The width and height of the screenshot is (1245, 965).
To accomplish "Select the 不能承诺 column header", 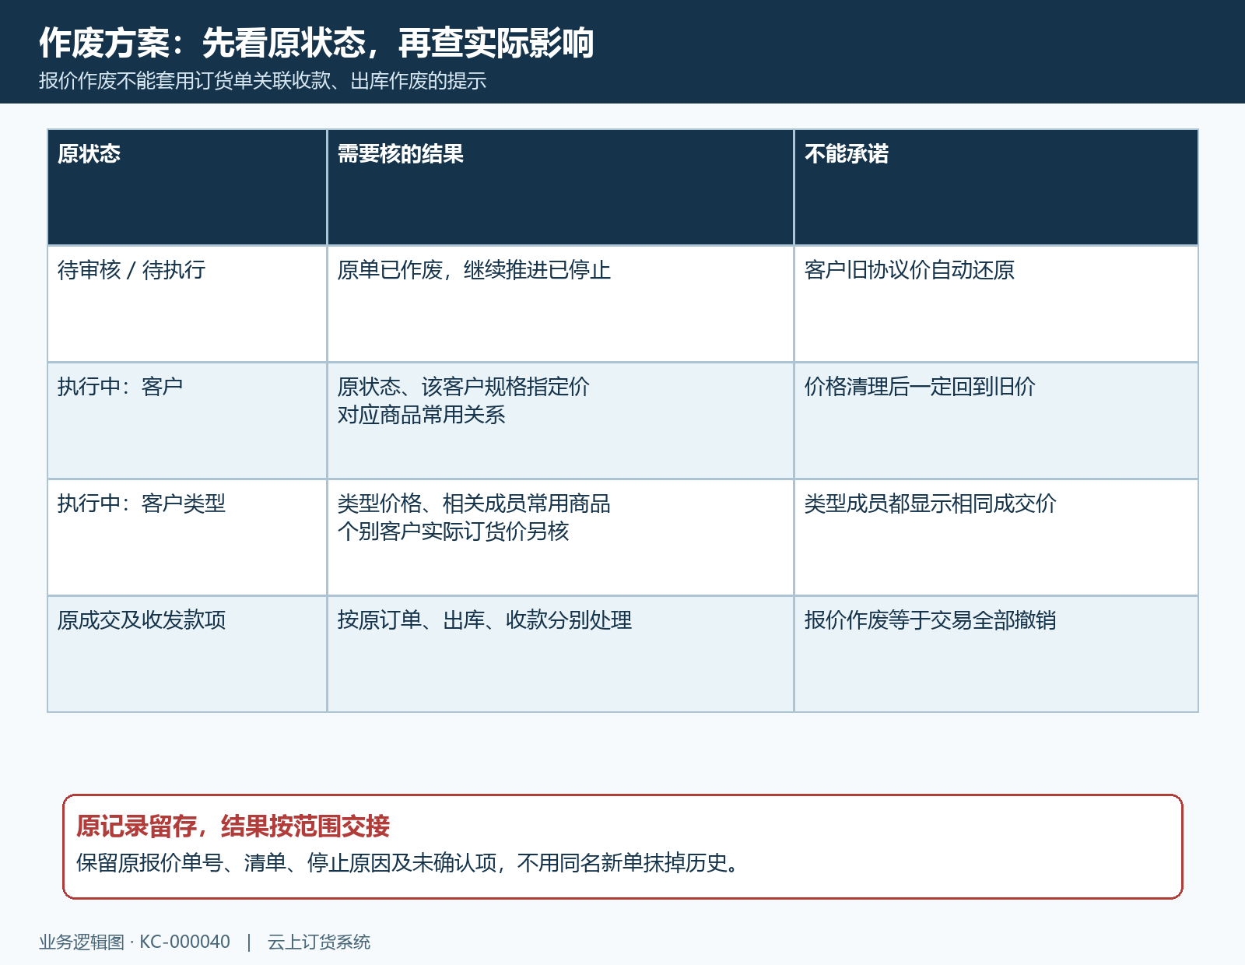I will coord(996,188).
